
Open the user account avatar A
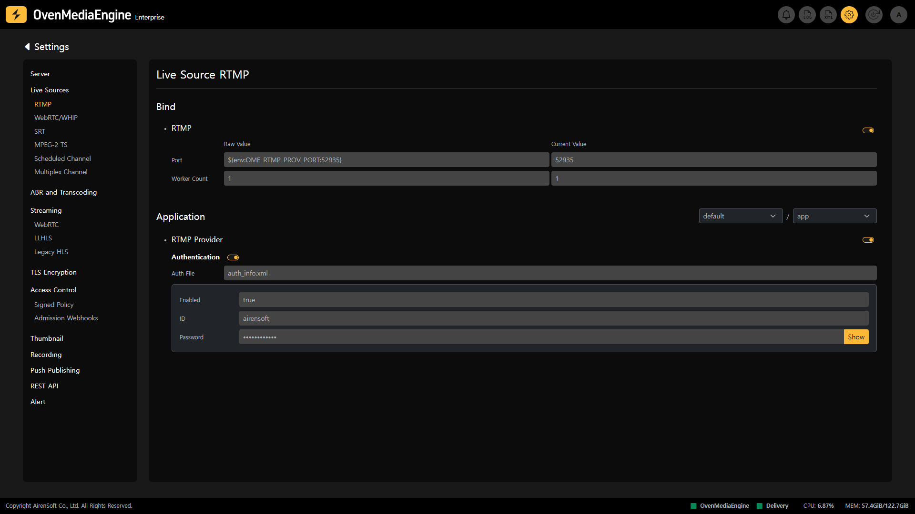899,15
